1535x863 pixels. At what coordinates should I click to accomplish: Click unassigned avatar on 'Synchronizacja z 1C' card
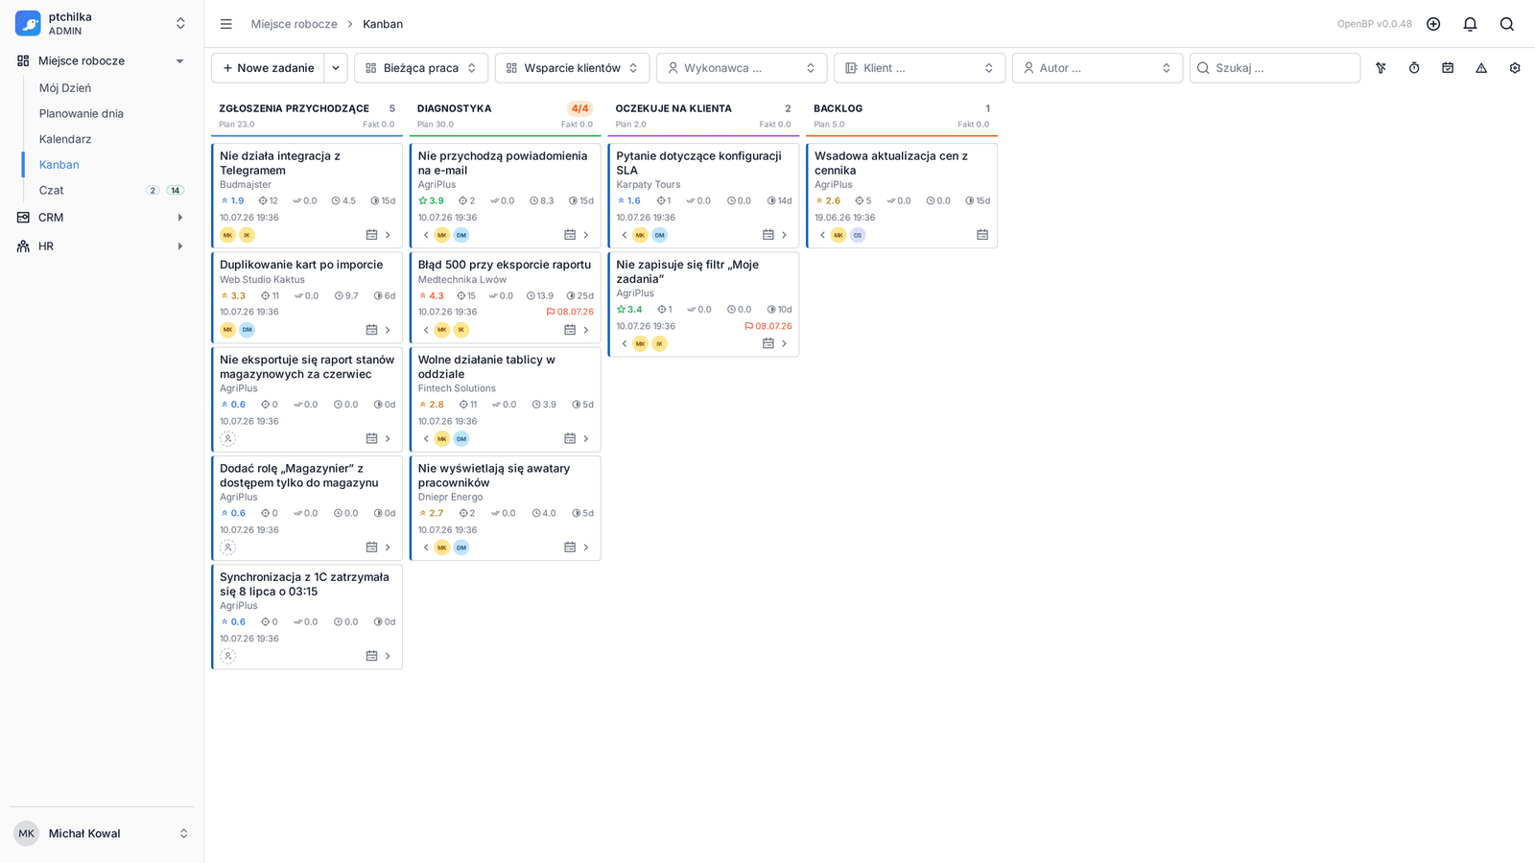click(x=227, y=656)
